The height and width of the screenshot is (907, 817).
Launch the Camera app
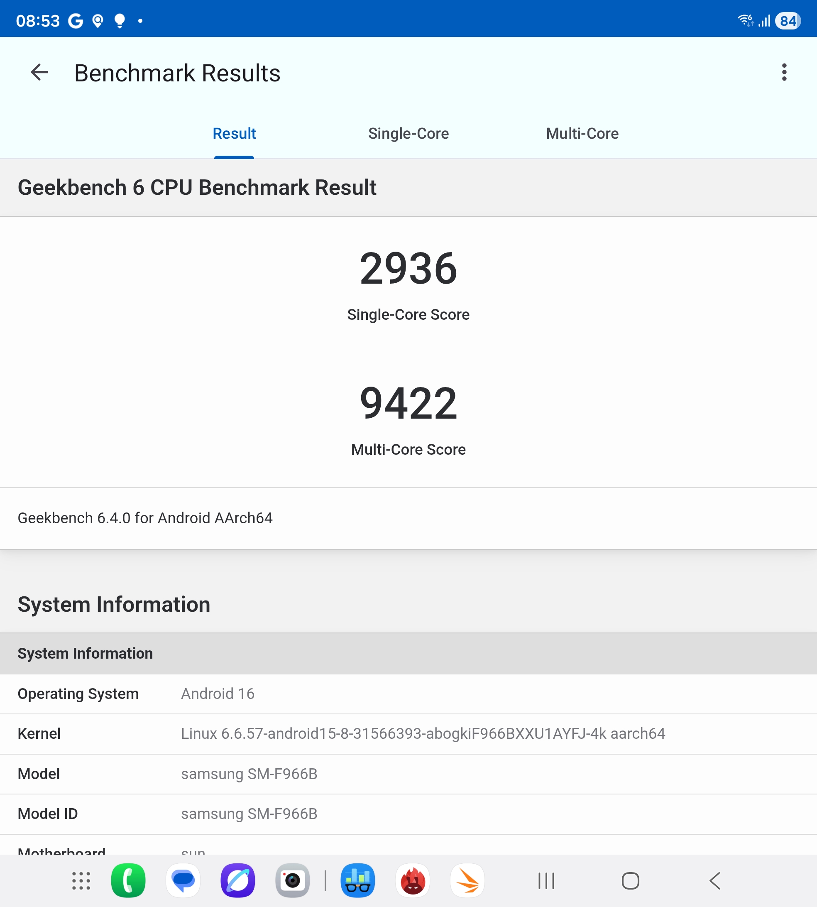click(x=292, y=880)
